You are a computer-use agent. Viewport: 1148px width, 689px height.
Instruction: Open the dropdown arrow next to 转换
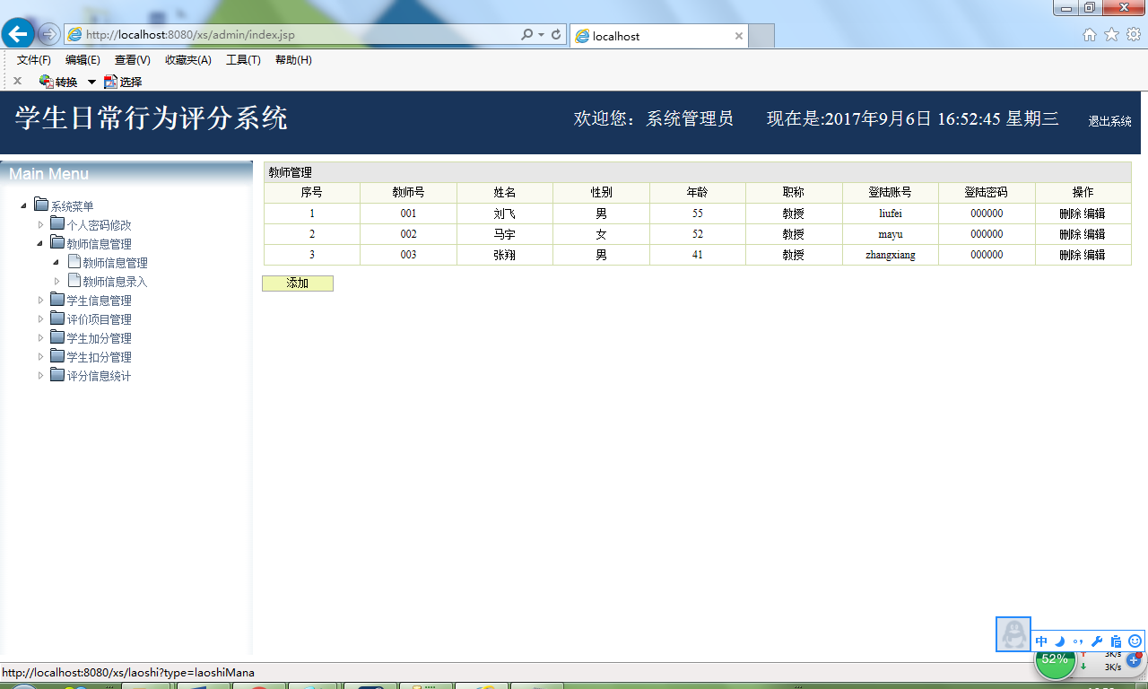point(91,82)
